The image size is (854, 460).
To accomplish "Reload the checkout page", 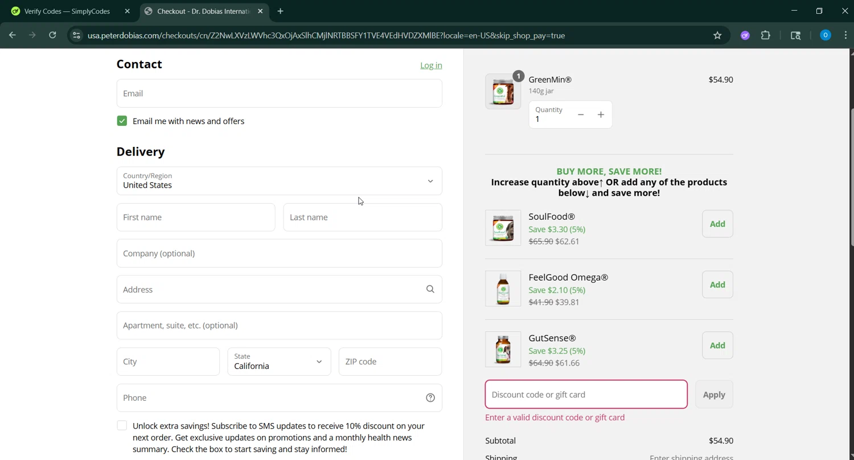I will click(52, 35).
